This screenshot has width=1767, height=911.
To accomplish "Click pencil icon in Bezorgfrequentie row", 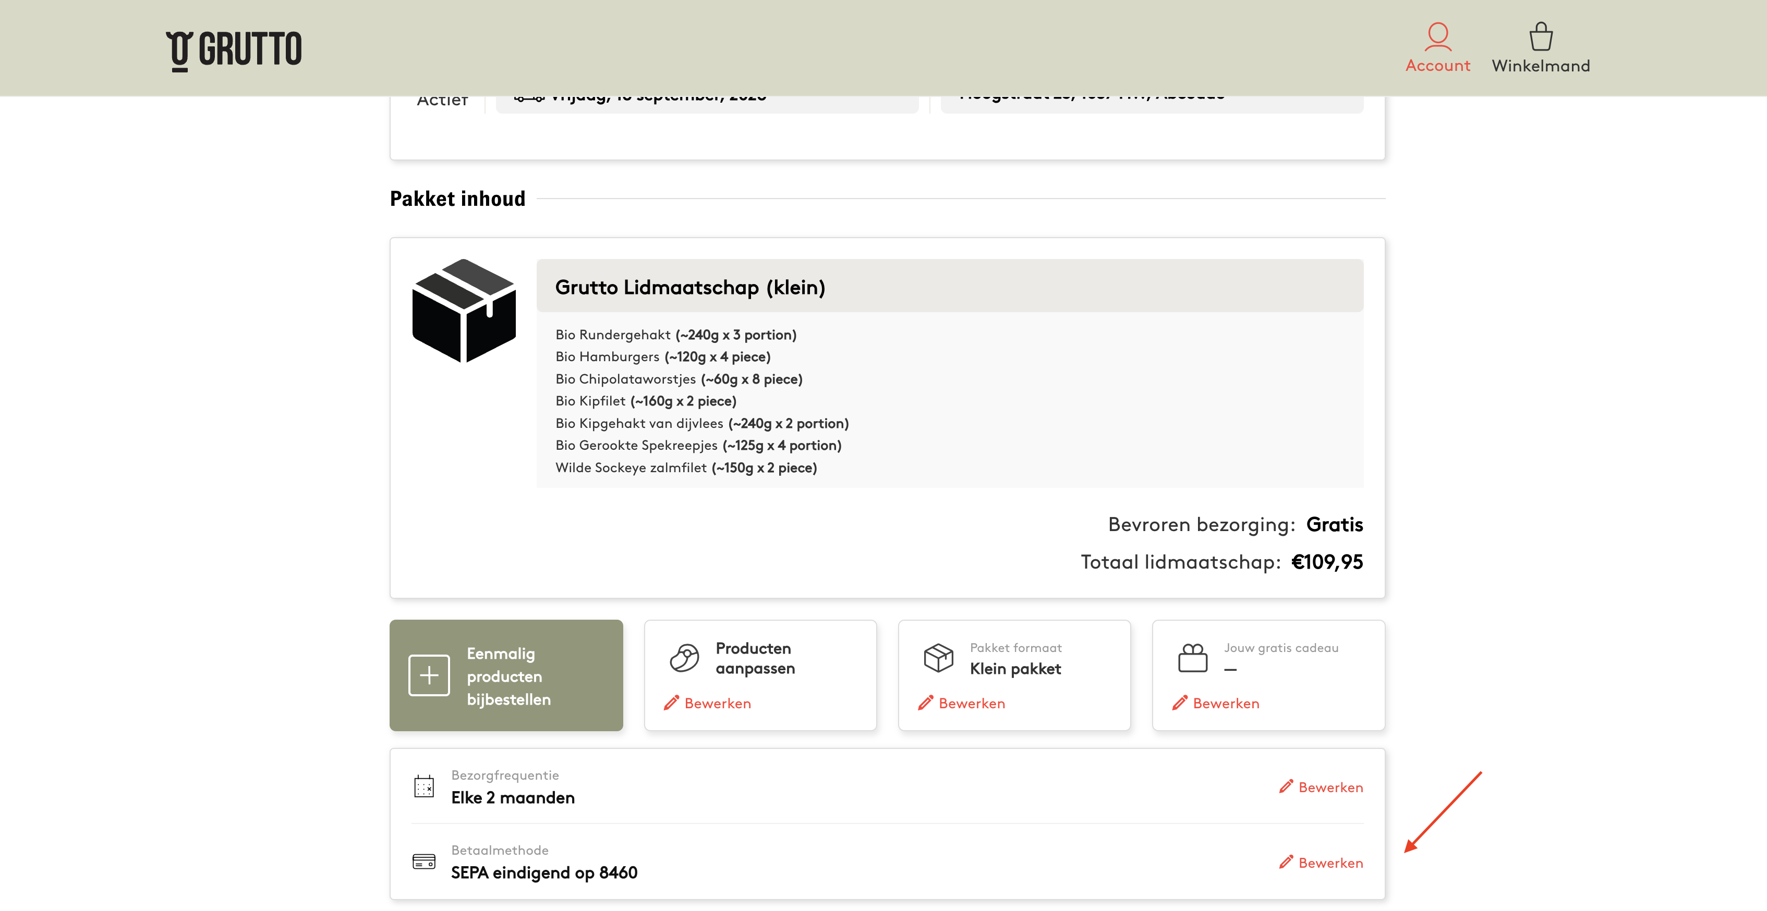I will pyautogui.click(x=1286, y=787).
